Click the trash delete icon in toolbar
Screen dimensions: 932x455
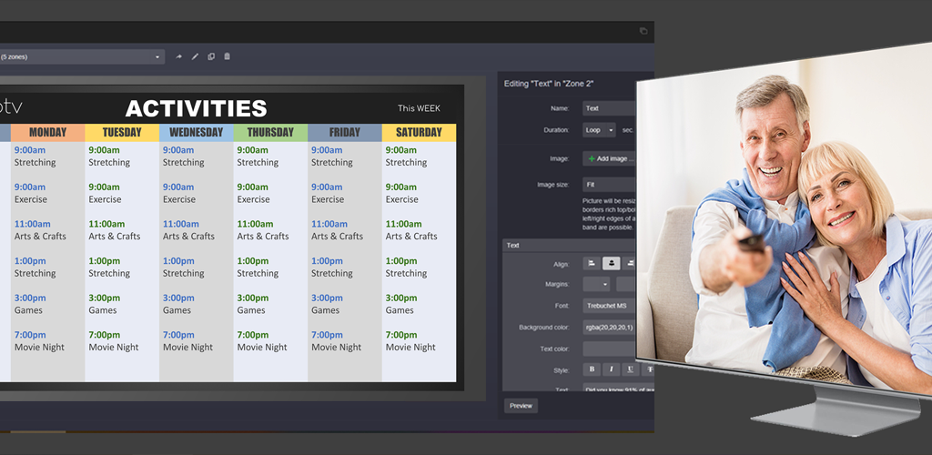pos(227,56)
